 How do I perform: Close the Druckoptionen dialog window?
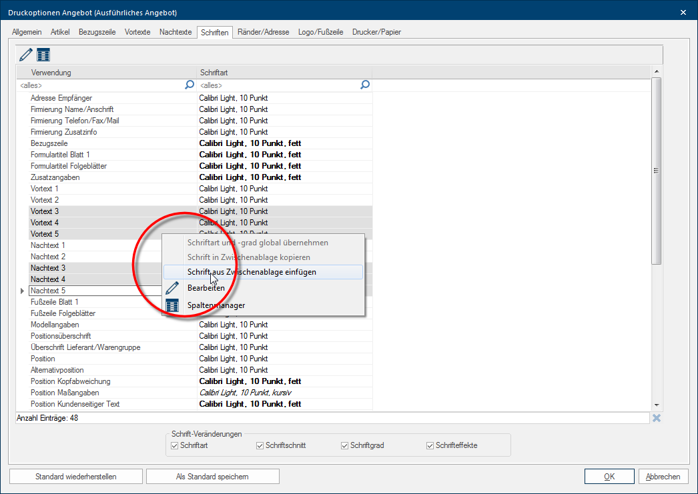point(683,12)
